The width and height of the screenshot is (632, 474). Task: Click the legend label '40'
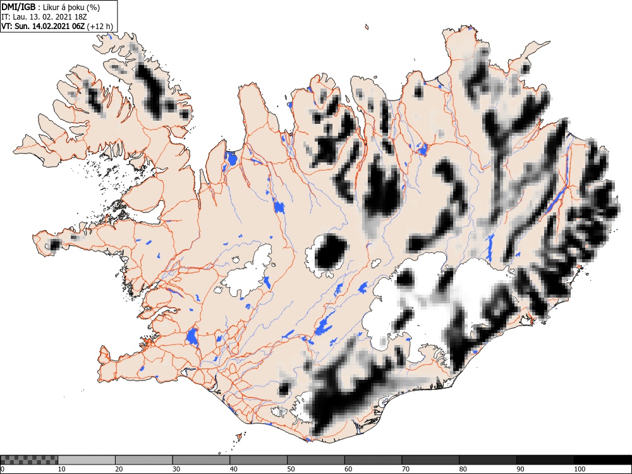[233, 469]
